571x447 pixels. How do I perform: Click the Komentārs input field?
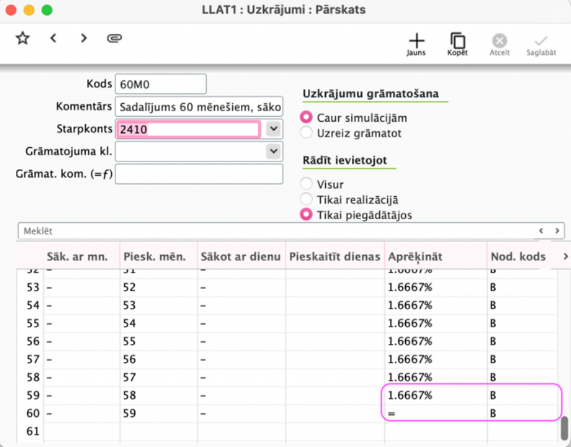[x=199, y=107]
